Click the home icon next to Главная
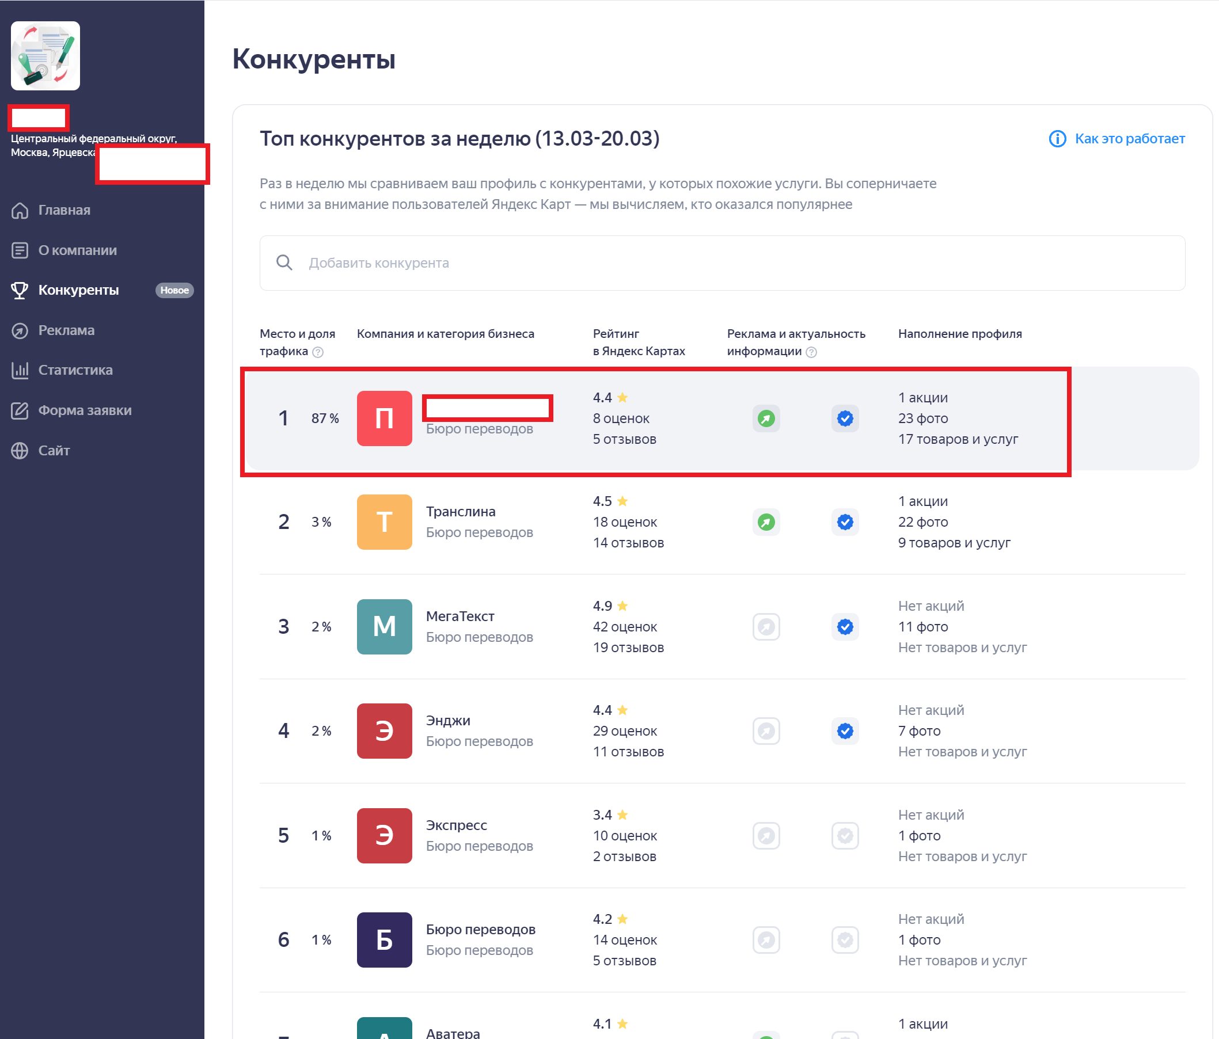Screen dimensions: 1219x1039 20,210
